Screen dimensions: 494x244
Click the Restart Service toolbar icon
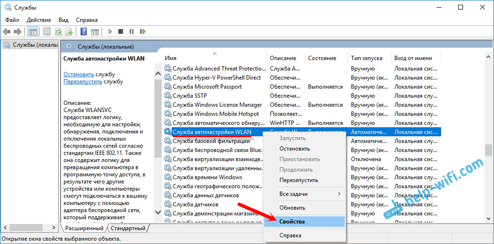[143, 32]
